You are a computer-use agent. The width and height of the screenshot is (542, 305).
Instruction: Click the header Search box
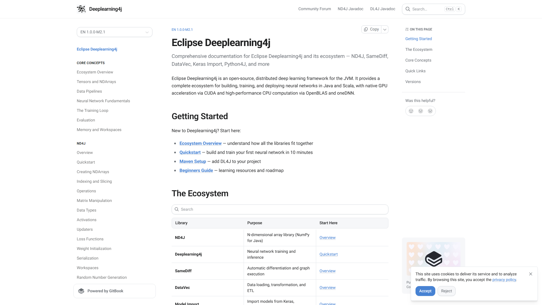pos(434,9)
